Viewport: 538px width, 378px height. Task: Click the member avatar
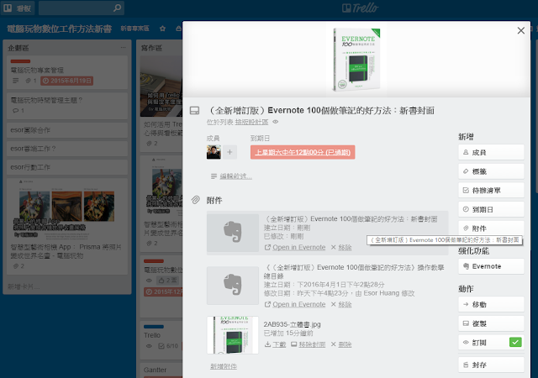214,152
